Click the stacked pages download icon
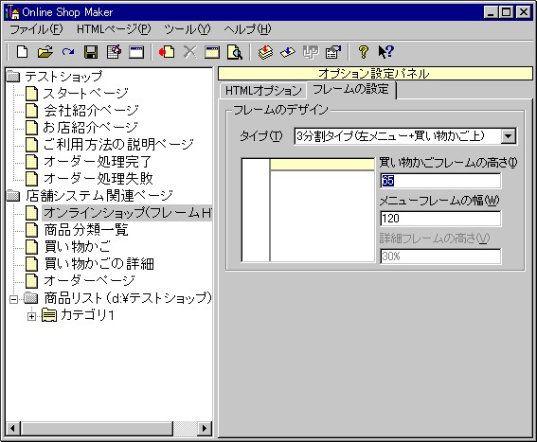The width and height of the screenshot is (537, 442). (265, 52)
